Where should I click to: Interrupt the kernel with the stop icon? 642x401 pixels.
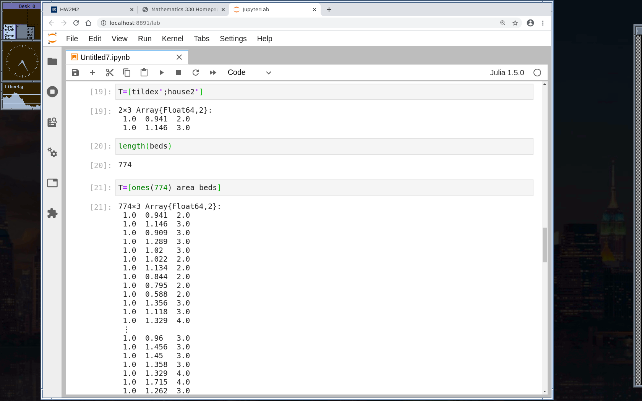[x=178, y=73]
